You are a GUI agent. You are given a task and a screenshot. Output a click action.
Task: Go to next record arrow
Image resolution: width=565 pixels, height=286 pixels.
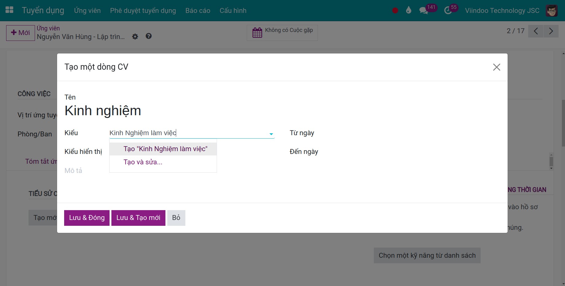point(551,31)
